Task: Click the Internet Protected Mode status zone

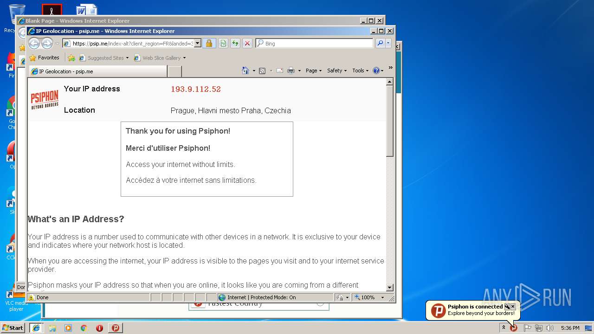Action: [275, 297]
